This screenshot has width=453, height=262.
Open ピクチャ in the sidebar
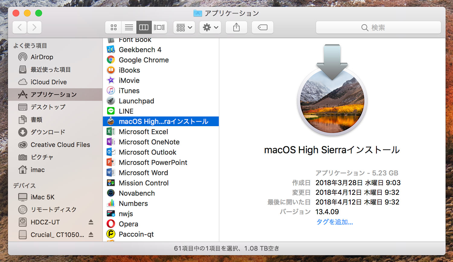pos(55,157)
